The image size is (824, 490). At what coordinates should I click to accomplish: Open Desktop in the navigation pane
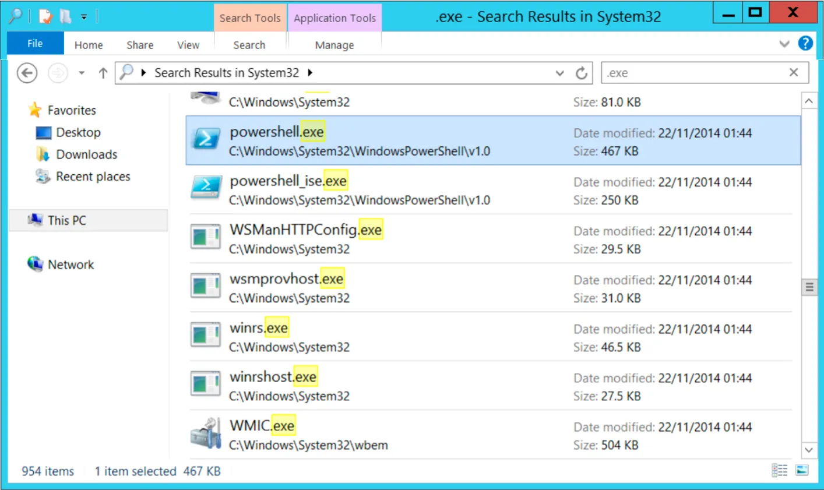pos(78,132)
